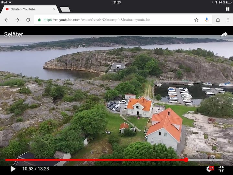Close the Seläter - YouTube tab
The image size is (233, 175).
[54, 9]
